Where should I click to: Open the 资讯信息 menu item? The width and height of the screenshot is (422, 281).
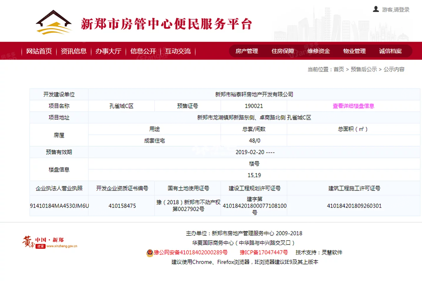tap(74, 51)
